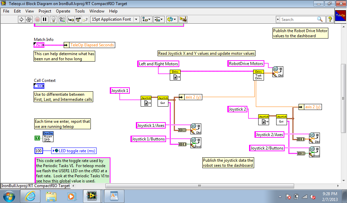The image size is (347, 203).
Task: Select Joystick refnum VI after Joystick 1
Action: [146, 101]
